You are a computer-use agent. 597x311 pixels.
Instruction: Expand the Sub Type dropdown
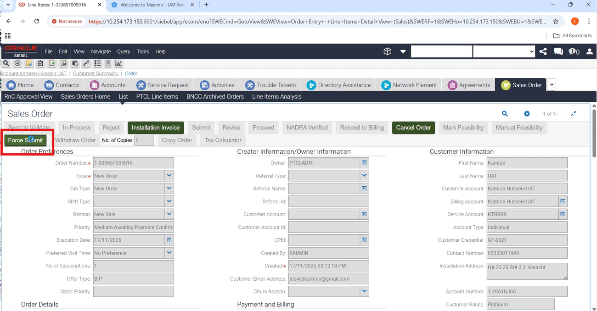pos(169,189)
